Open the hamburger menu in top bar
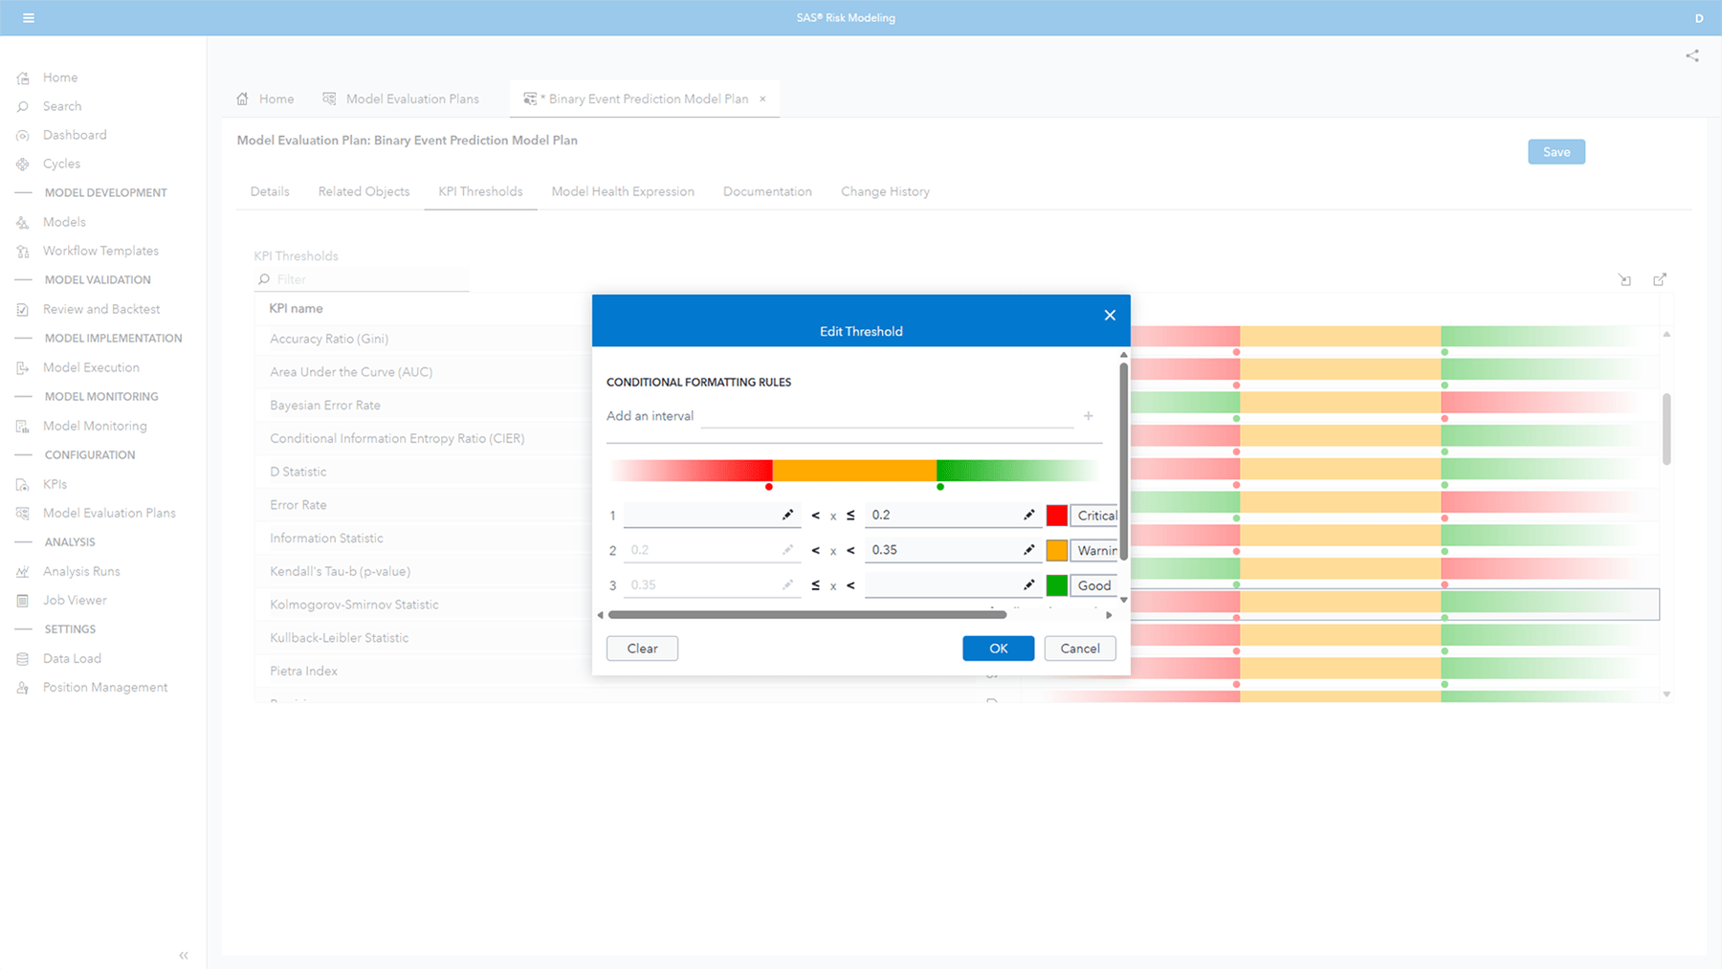This screenshot has height=969, width=1722. (29, 18)
